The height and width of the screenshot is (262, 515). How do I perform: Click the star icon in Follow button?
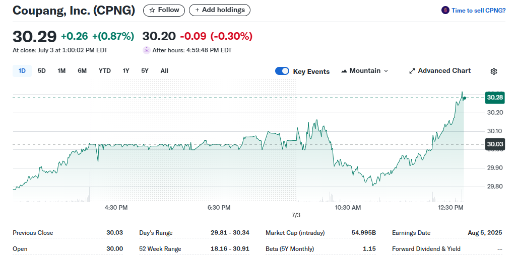(x=152, y=10)
